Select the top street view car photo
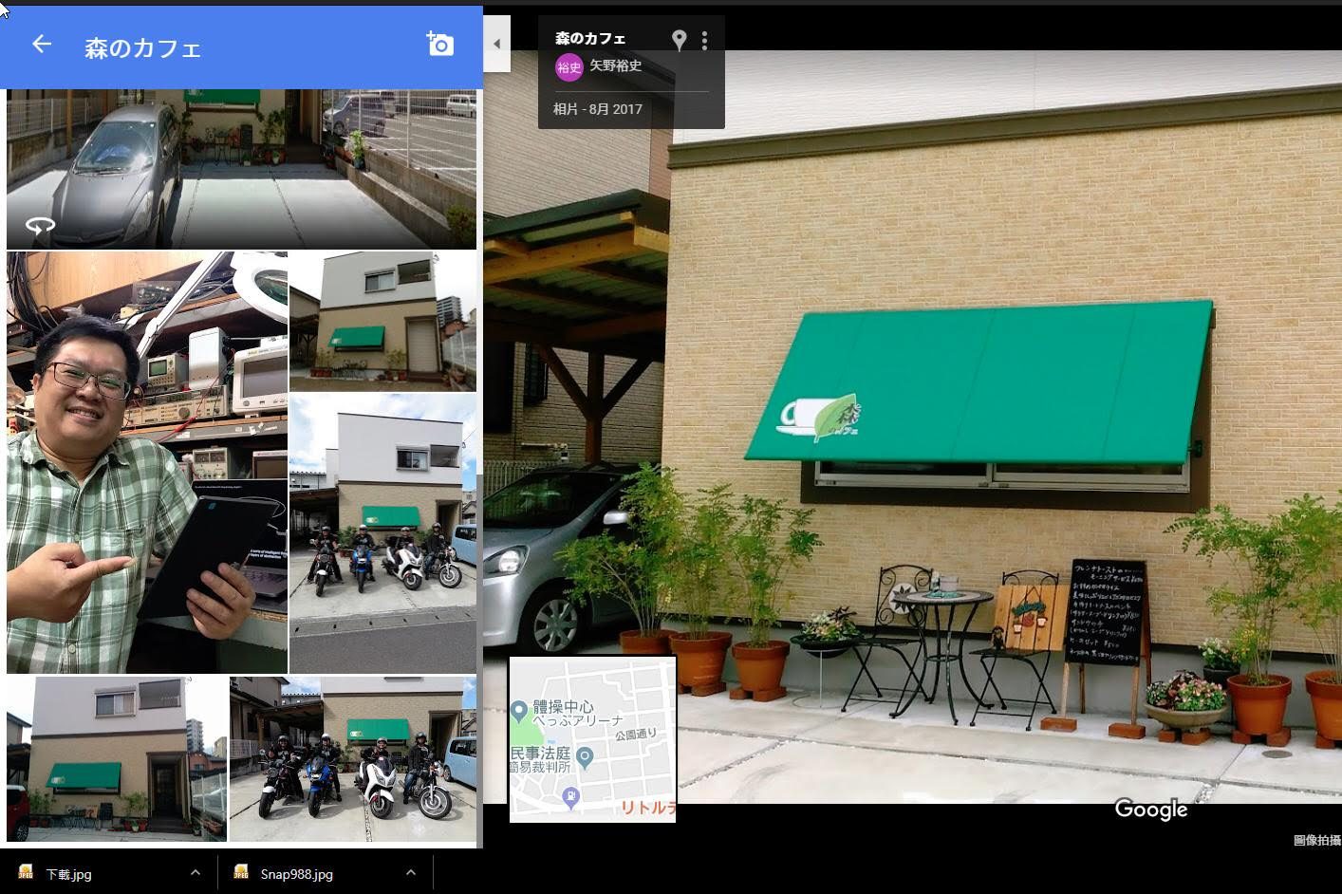Screen dimensions: 1342x894 coord(241,168)
